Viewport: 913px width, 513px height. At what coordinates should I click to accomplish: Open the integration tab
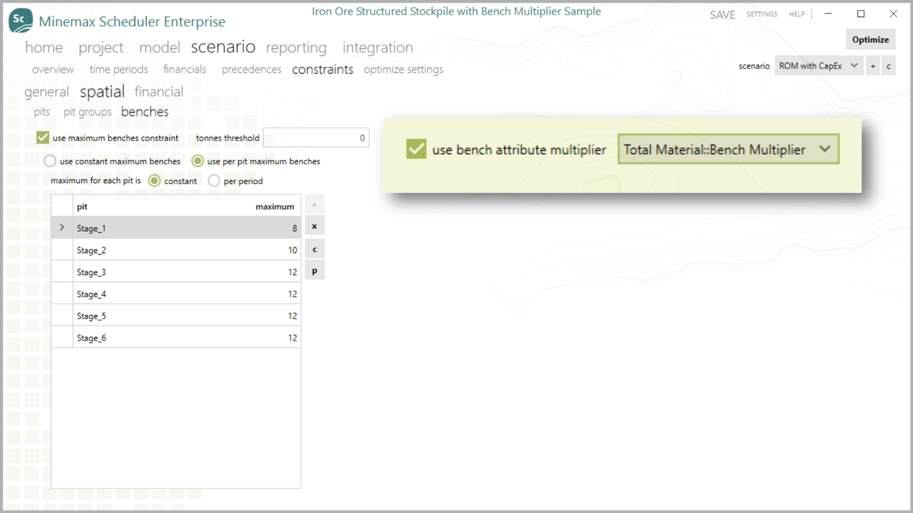coord(378,47)
